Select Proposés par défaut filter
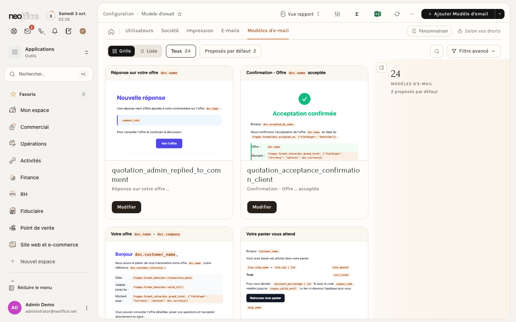This screenshot has width=516, height=322. pos(230,51)
